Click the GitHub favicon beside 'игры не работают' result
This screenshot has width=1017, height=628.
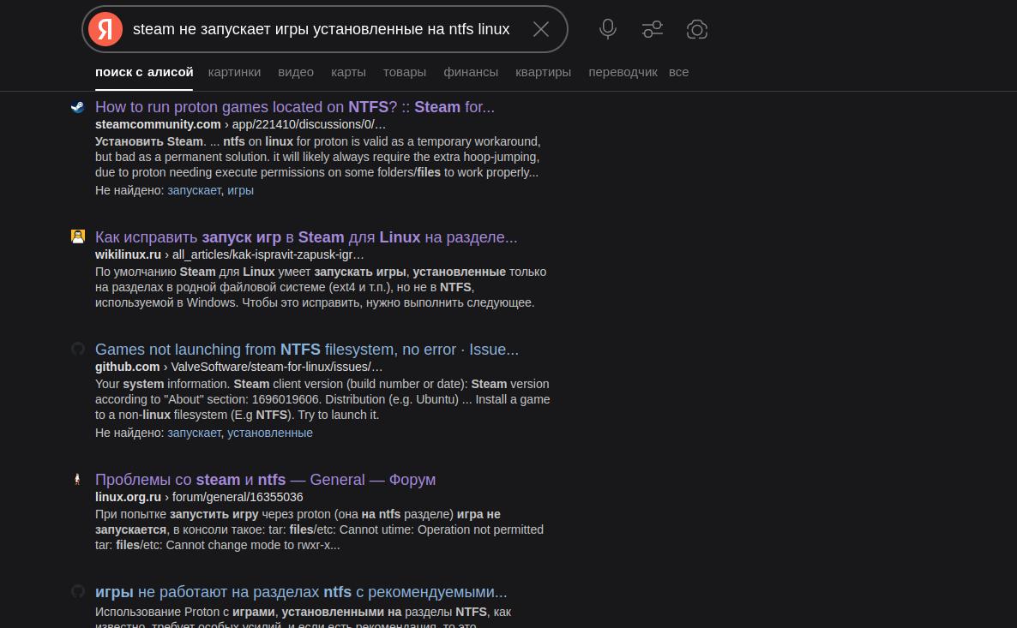click(78, 591)
